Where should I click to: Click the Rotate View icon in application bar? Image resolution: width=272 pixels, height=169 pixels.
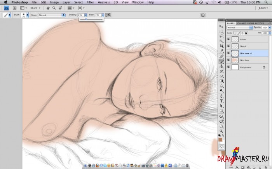tap(60, 8)
